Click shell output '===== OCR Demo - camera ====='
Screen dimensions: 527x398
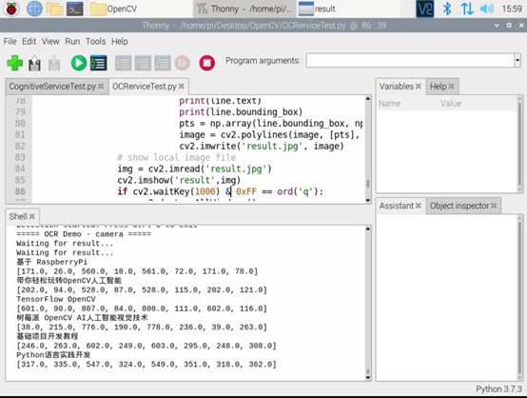coord(84,234)
